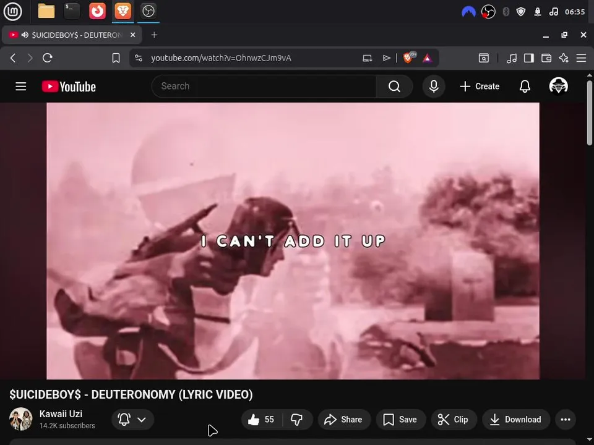Go to YouTube home via logo

[x=69, y=87]
